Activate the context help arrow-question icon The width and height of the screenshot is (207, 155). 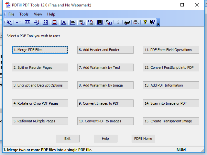[x=152, y=22]
